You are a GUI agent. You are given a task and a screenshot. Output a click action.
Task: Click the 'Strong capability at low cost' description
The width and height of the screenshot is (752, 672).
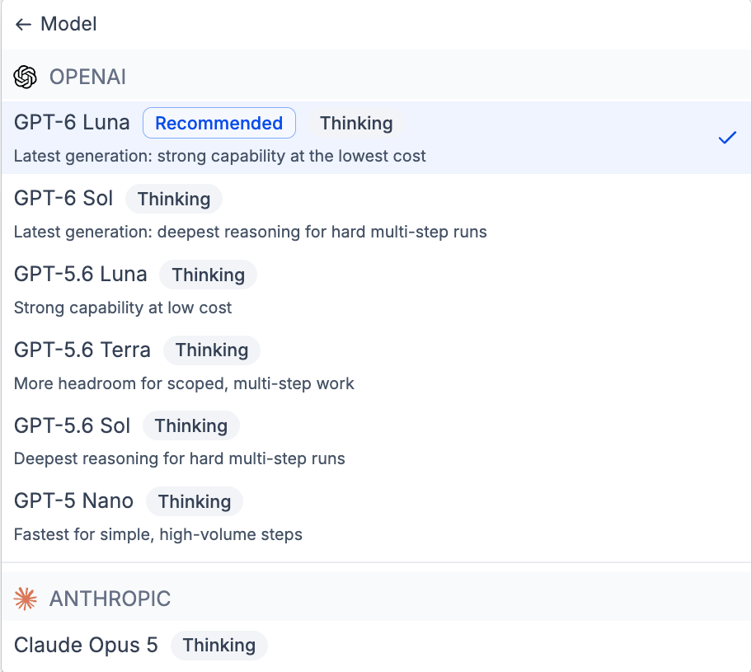tap(123, 308)
